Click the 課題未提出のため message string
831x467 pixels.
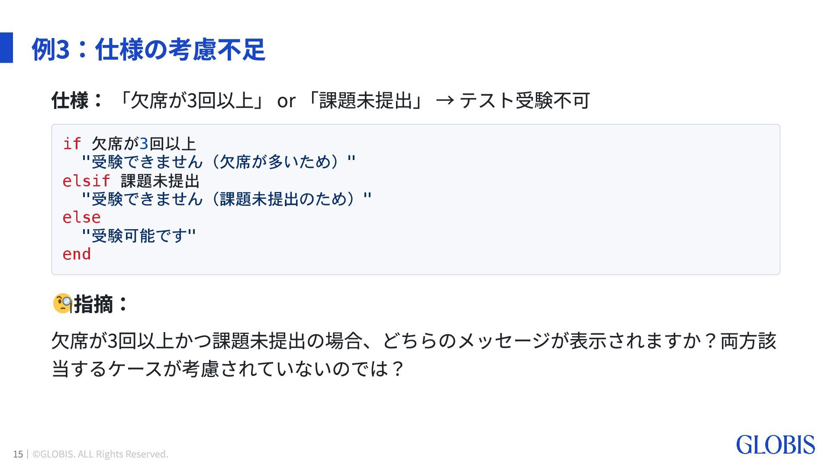226,199
